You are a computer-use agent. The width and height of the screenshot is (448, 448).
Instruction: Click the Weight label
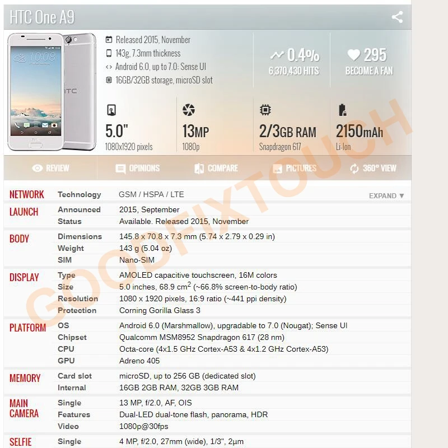[x=71, y=248]
